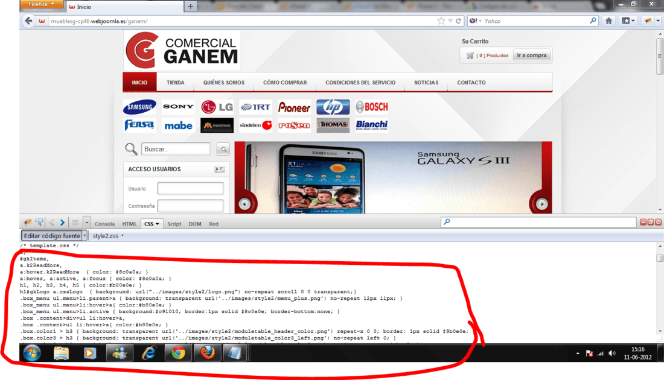This screenshot has height=380, width=664.
Task: Open CONDICIONES DEL SERVICIO page
Action: coord(360,83)
